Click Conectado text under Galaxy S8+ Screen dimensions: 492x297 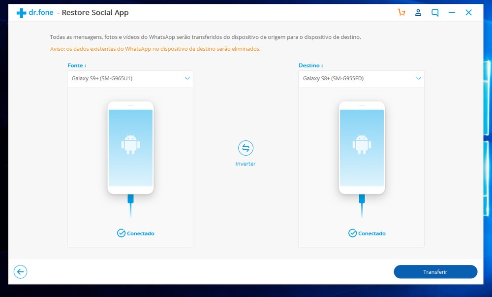tap(372, 233)
